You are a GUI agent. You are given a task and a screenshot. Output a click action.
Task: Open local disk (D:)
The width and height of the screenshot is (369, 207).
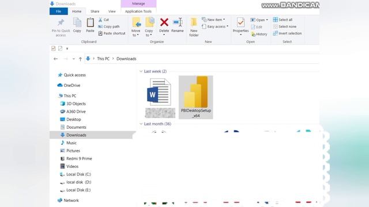(76, 182)
